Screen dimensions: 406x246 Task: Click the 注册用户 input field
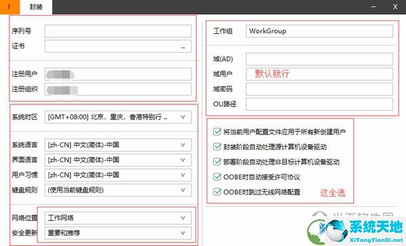pos(118,74)
